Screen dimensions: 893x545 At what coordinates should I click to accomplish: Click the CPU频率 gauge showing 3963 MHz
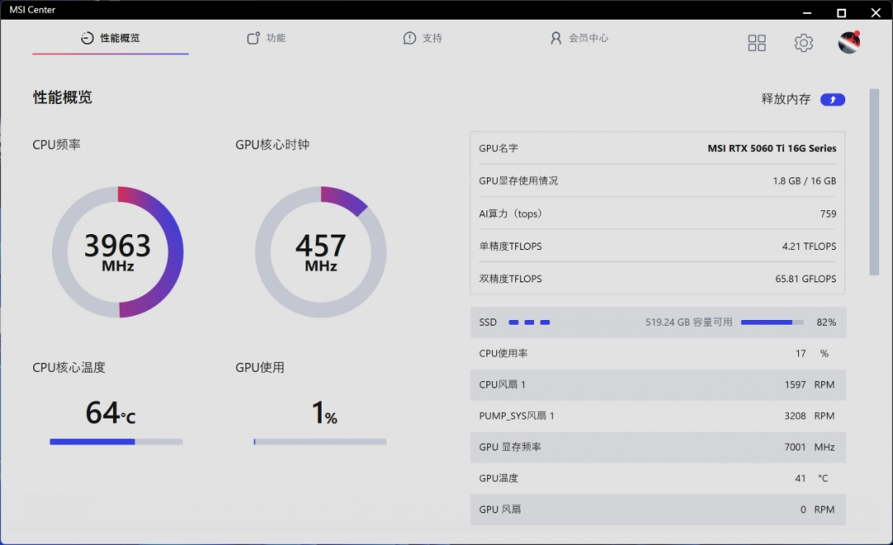pyautogui.click(x=118, y=252)
